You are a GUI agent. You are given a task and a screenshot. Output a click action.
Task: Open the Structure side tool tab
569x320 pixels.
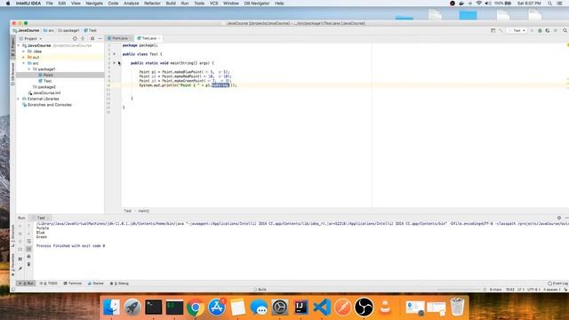12,236
